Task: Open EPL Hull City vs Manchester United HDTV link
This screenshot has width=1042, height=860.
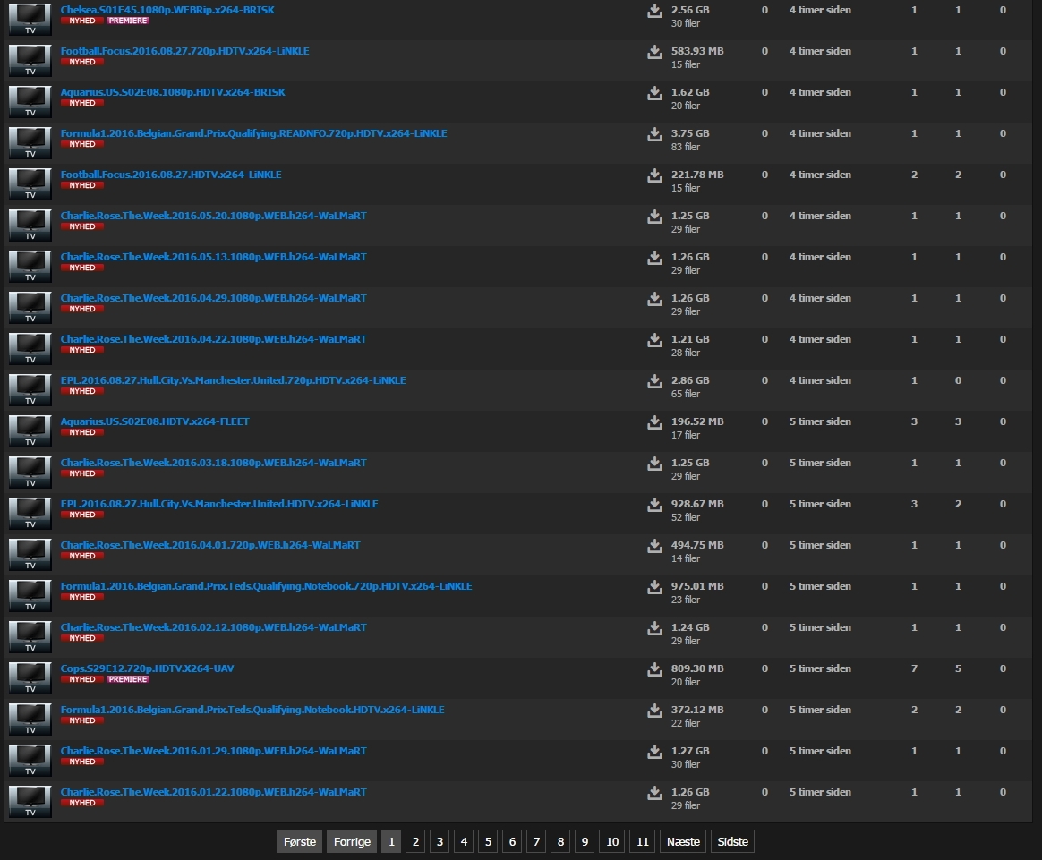Action: [219, 504]
